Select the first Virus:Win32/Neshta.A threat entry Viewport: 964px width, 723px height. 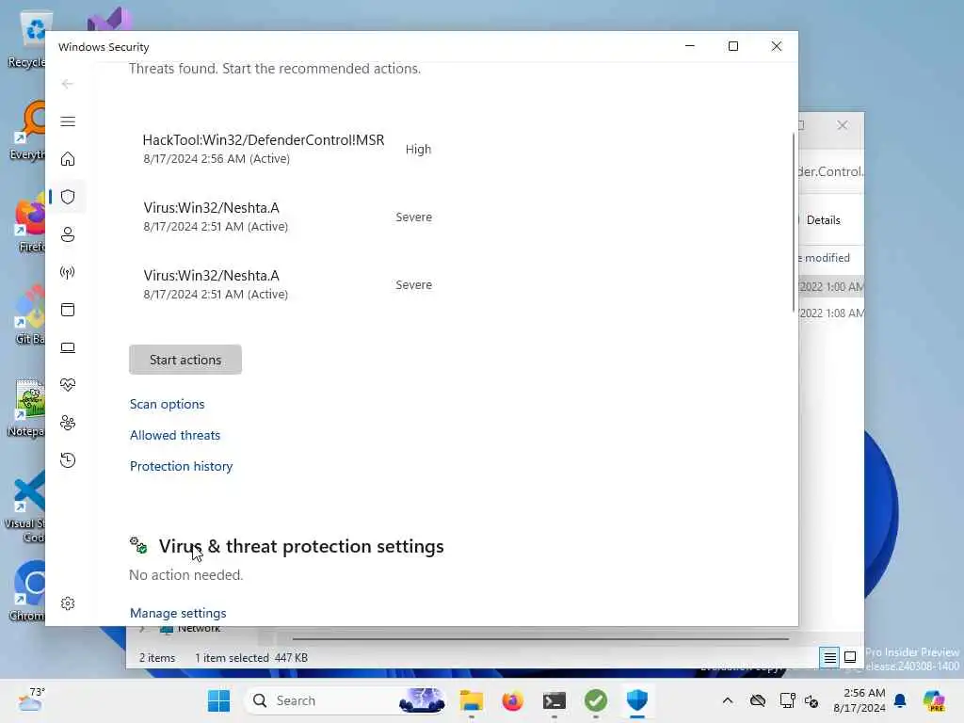(x=286, y=217)
